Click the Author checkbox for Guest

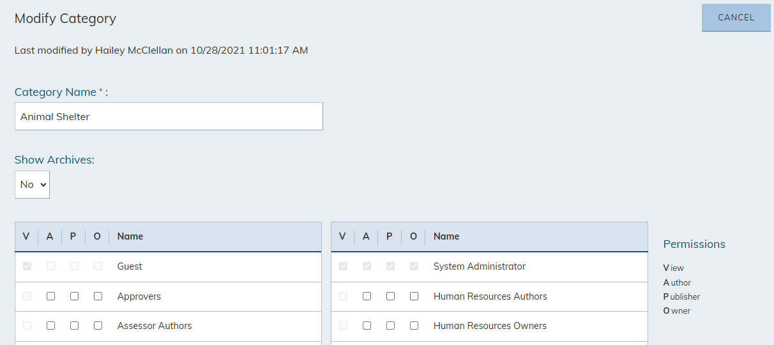(50, 266)
